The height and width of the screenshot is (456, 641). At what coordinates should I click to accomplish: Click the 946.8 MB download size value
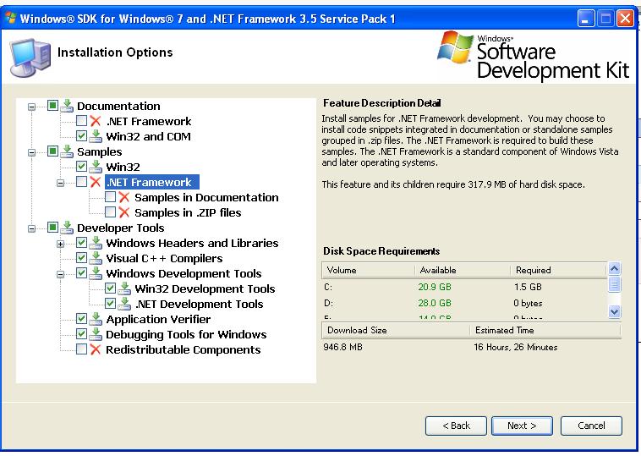point(342,347)
